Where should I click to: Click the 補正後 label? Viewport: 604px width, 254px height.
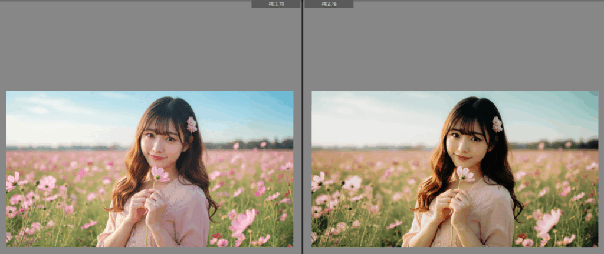(329, 4)
